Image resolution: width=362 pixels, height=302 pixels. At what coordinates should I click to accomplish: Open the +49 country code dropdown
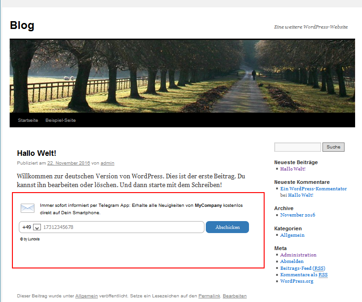point(37,228)
